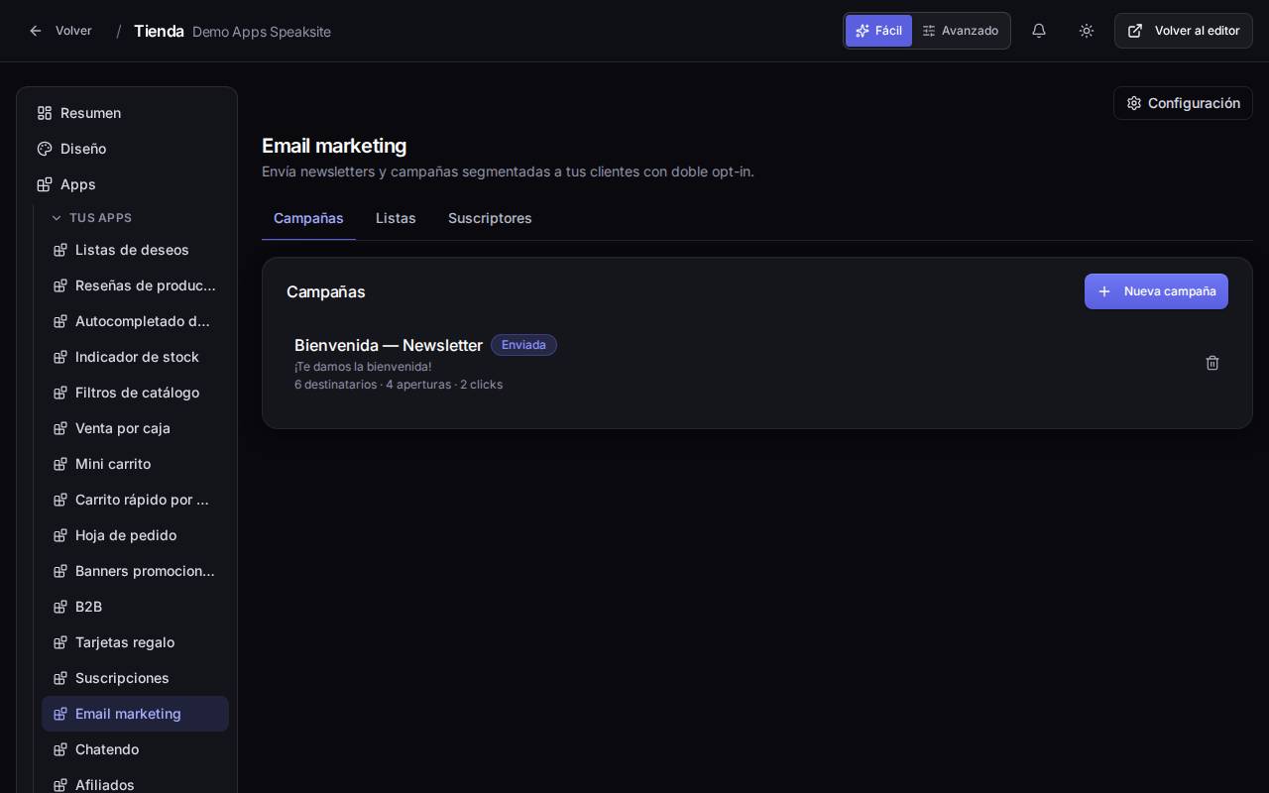1269x793 pixels.
Task: Click the '¡Te damos la bienvenida!' subject line
Action: coord(363,367)
